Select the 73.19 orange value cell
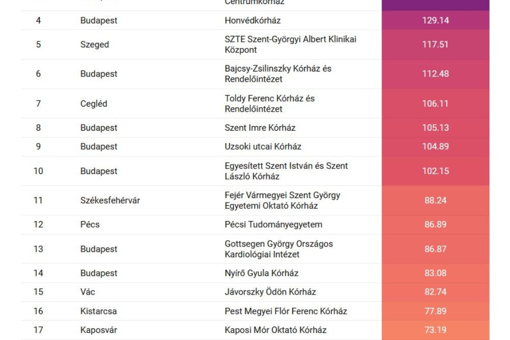This screenshot has width=510, height=340. coord(435,330)
